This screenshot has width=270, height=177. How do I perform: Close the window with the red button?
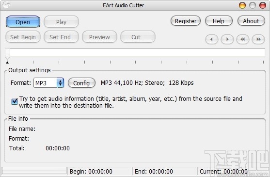coord(263,5)
